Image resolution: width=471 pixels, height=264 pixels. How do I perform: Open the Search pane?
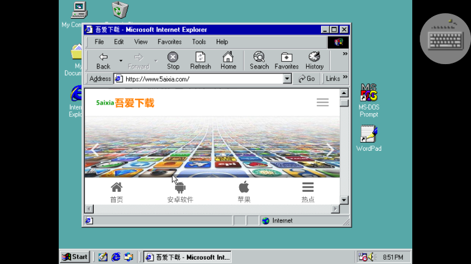[259, 61]
